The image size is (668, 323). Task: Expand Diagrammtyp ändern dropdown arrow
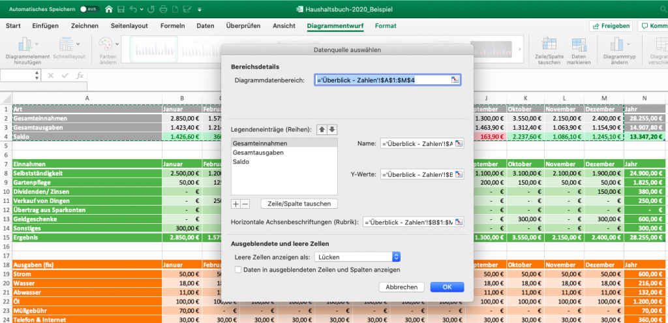point(629,44)
